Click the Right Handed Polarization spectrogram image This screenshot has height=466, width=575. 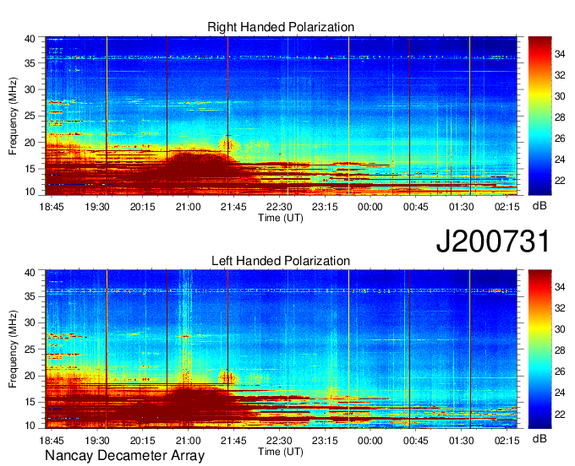pos(281,116)
